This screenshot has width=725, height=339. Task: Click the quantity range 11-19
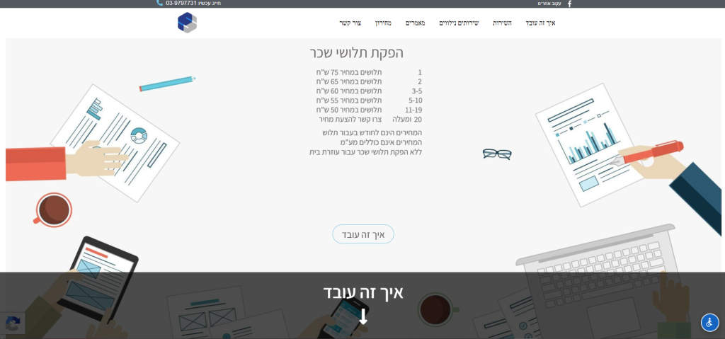[x=413, y=110]
